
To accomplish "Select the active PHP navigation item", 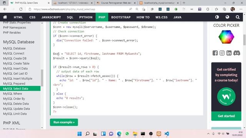I will pyautogui.click(x=102, y=17).
